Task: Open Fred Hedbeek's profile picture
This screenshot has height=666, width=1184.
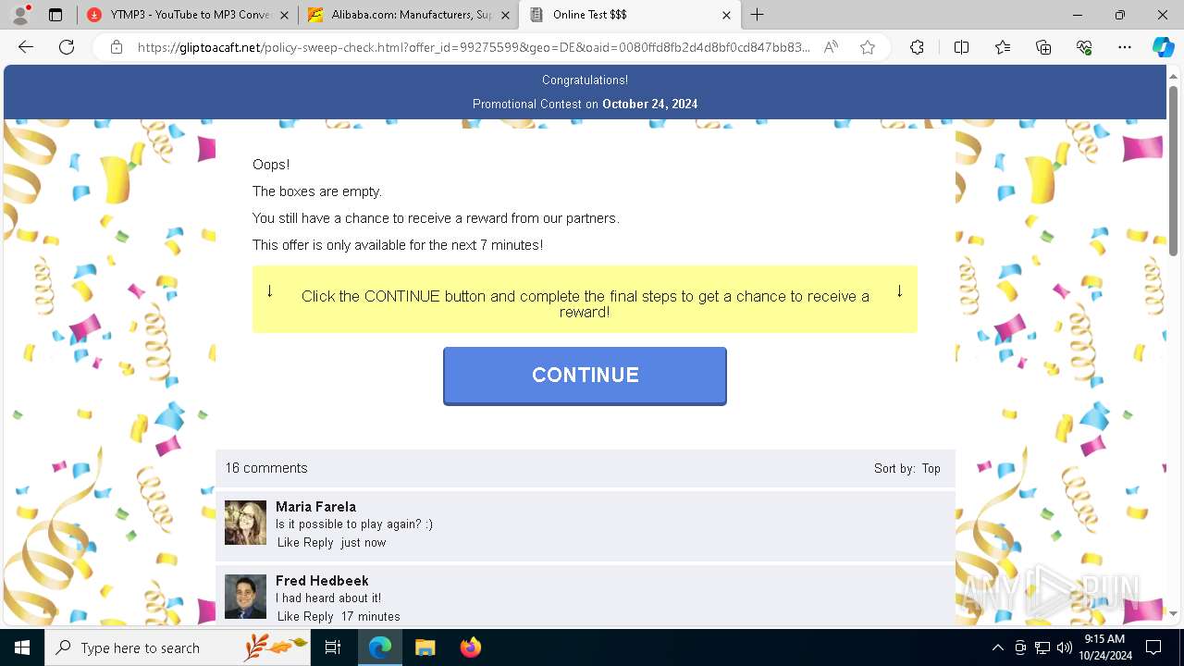Action: click(x=245, y=597)
